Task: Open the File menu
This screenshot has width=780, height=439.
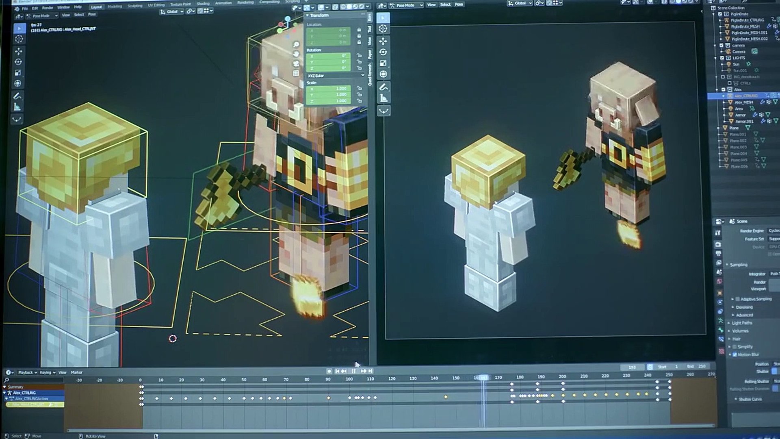Action: point(25,9)
